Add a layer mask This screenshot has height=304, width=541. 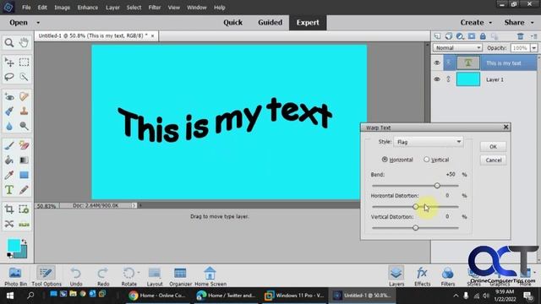coord(472,36)
